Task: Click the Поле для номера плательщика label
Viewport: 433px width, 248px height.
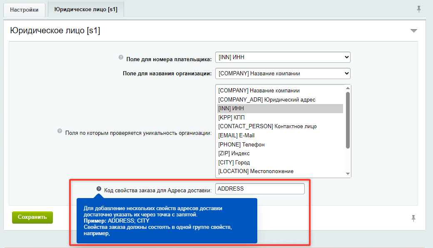Action: pyautogui.click(x=169, y=60)
